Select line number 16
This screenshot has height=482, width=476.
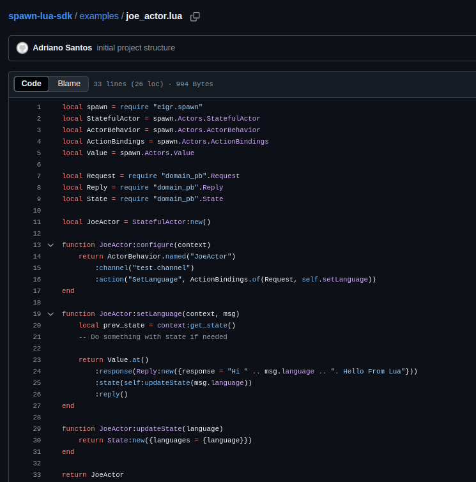(x=37, y=280)
